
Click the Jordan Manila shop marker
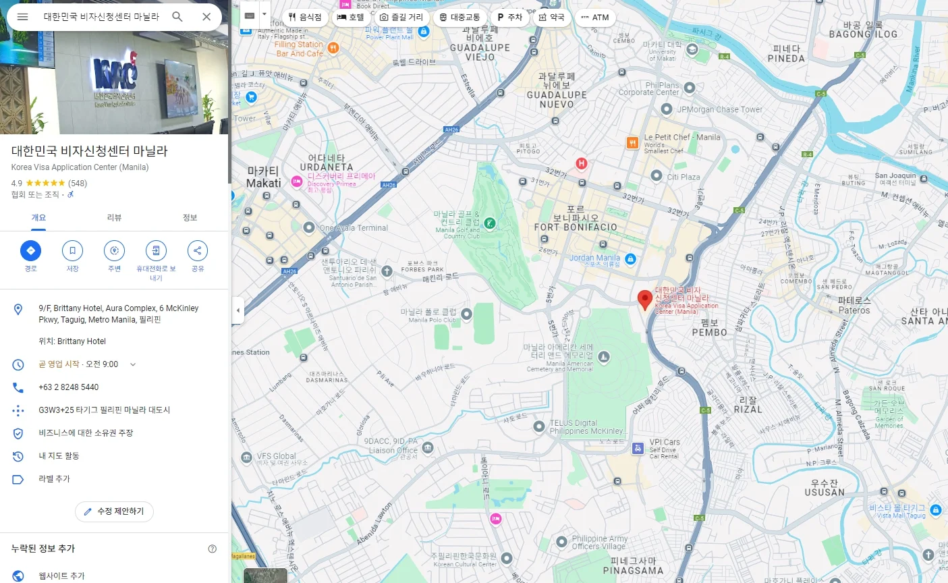(630, 259)
